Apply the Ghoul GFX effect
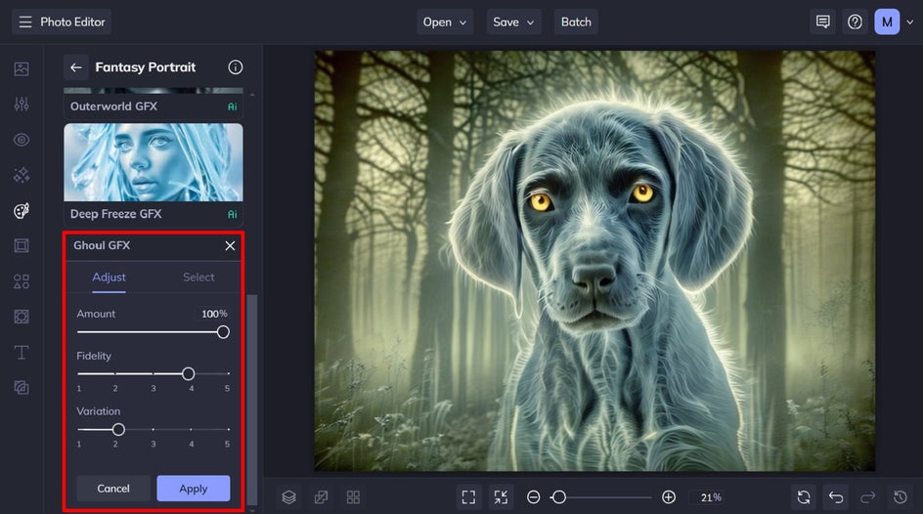923x514 pixels. (x=193, y=489)
